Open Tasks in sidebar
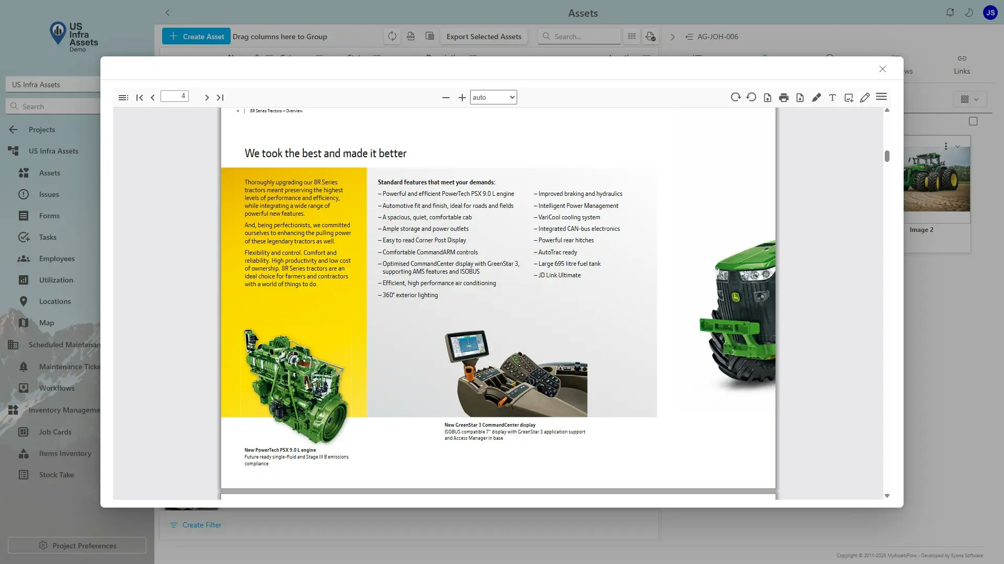1004x564 pixels. coord(48,237)
